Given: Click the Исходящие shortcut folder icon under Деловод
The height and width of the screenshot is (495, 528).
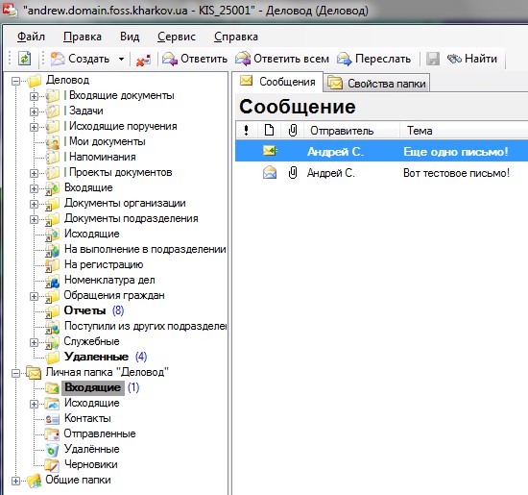Looking at the screenshot, I should coord(53,235).
